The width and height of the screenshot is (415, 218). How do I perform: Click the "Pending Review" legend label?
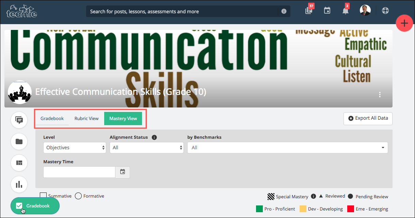coord(372,197)
